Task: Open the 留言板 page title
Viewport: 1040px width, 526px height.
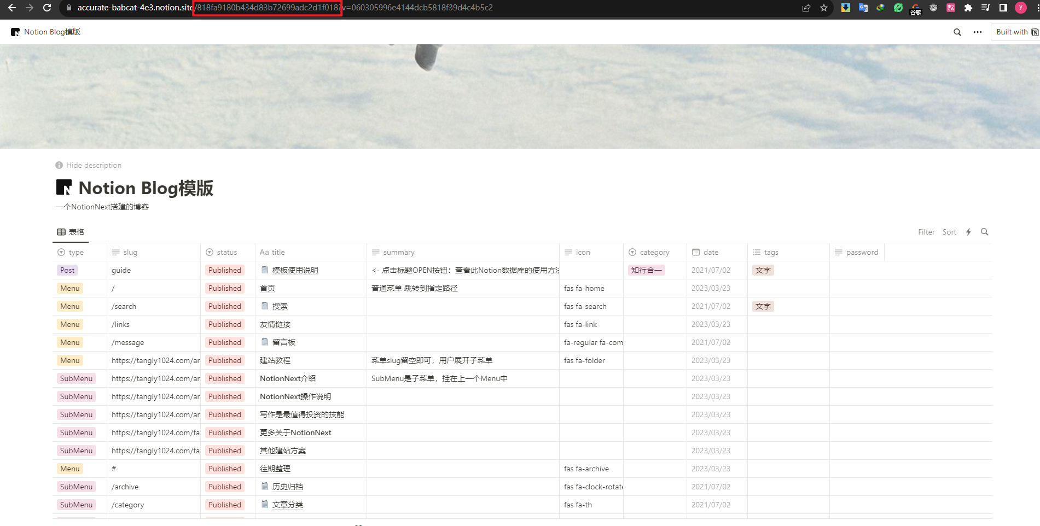Action: (284, 342)
